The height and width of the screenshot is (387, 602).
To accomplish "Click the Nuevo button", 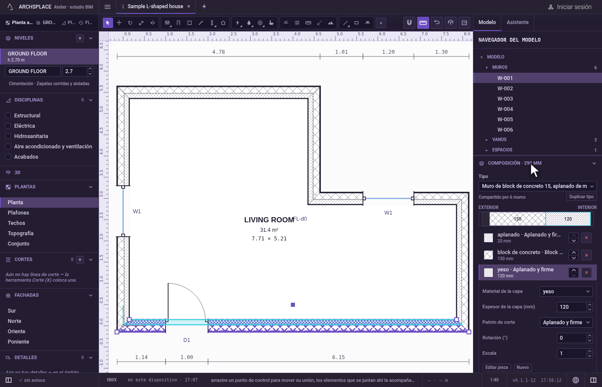I will (x=523, y=368).
